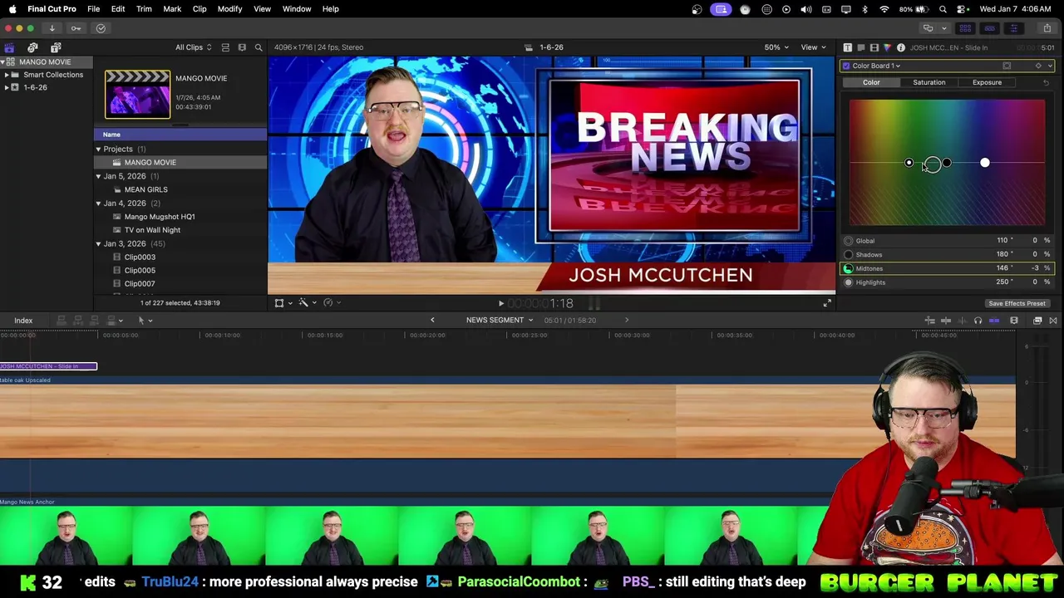Open the NEWS SEGMENT project dropdown
The width and height of the screenshot is (1064, 598).
pos(500,320)
